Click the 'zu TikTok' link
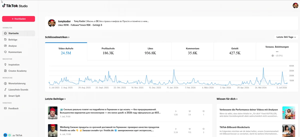This screenshot has width=300, height=137. tap(17, 135)
